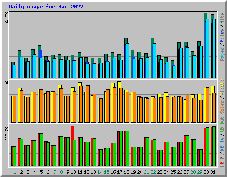Click the 4103 maximum hits axis label
The image size is (227, 177).
[x=7, y=17]
